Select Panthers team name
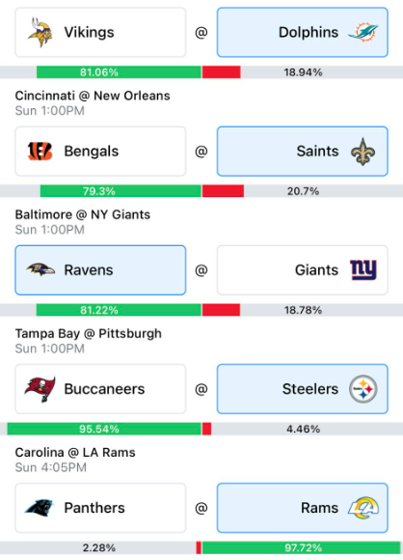The image size is (403, 560). [94, 508]
